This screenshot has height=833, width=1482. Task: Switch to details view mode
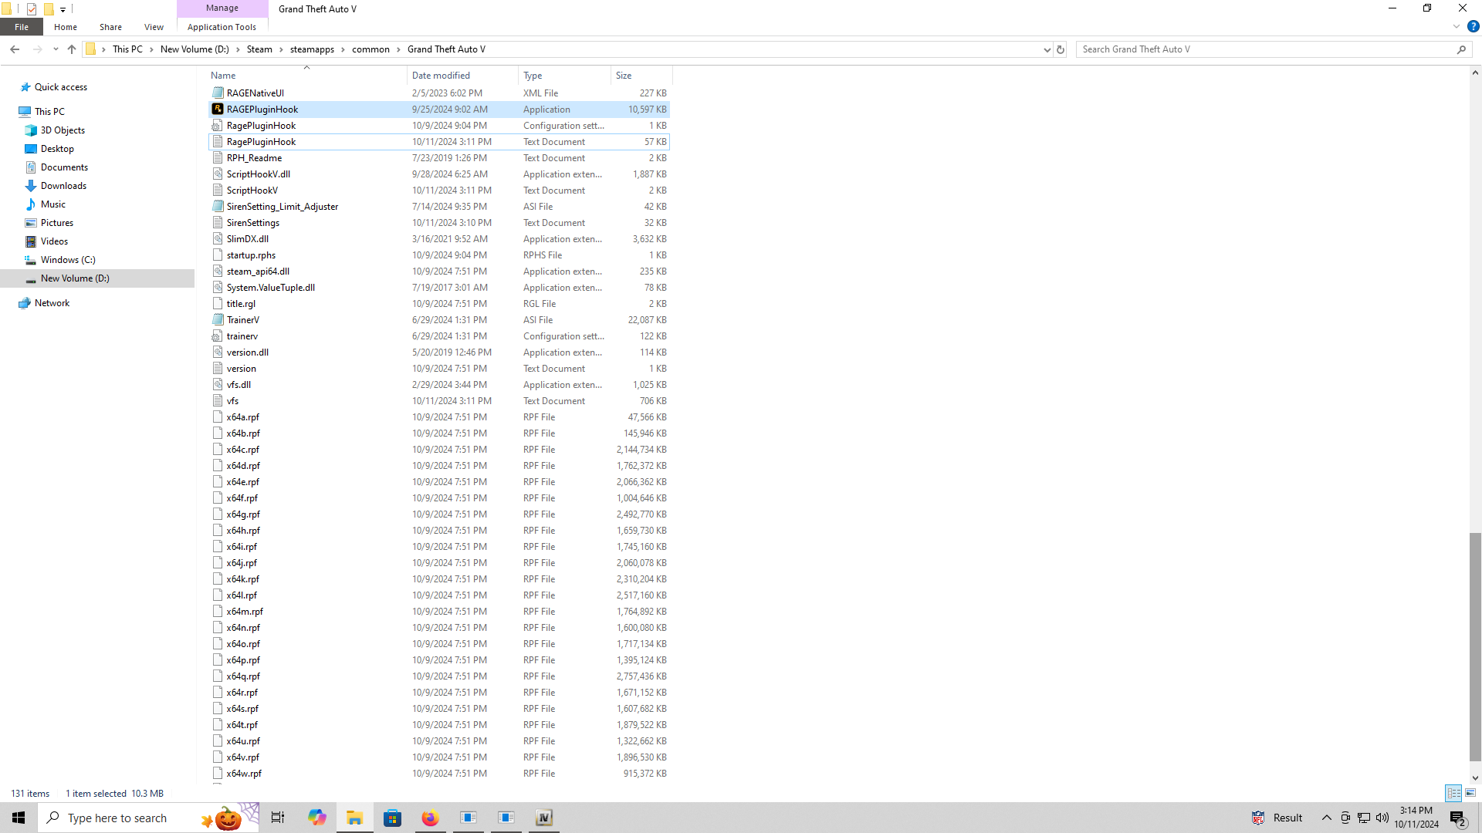1453,793
